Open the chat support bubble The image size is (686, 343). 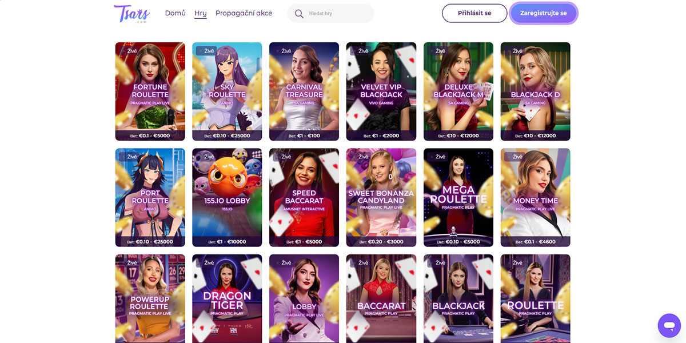tap(669, 325)
